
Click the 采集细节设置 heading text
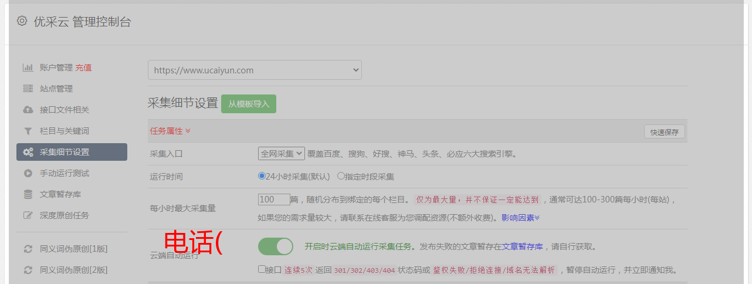(183, 103)
